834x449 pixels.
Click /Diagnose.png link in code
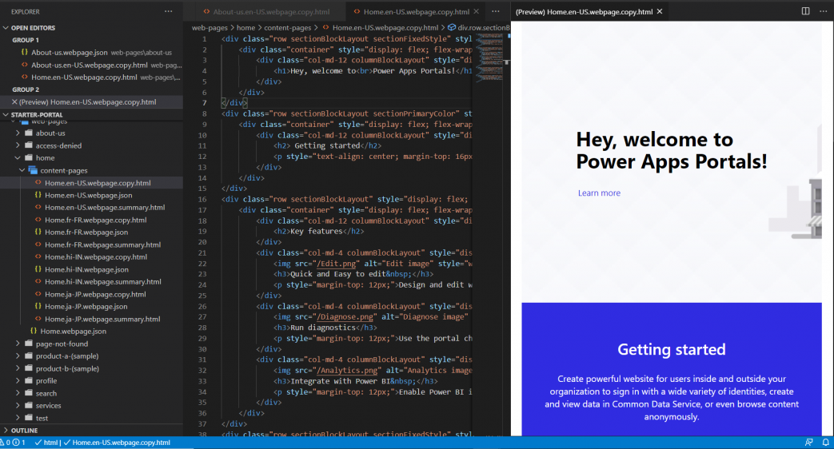tap(346, 316)
